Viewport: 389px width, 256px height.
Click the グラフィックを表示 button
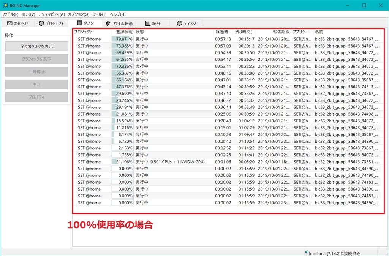click(37, 59)
